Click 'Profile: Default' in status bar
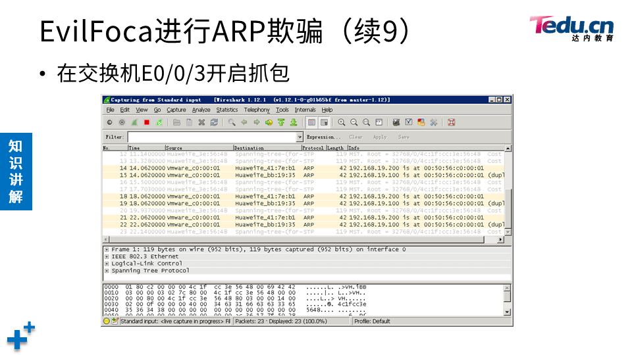Viewport: 632px width, 355px height. (372, 321)
